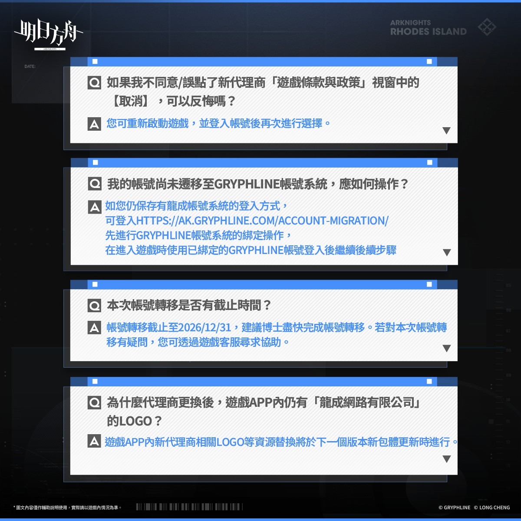
Task: Click the barcode strip at the bottom
Action: [189, 507]
